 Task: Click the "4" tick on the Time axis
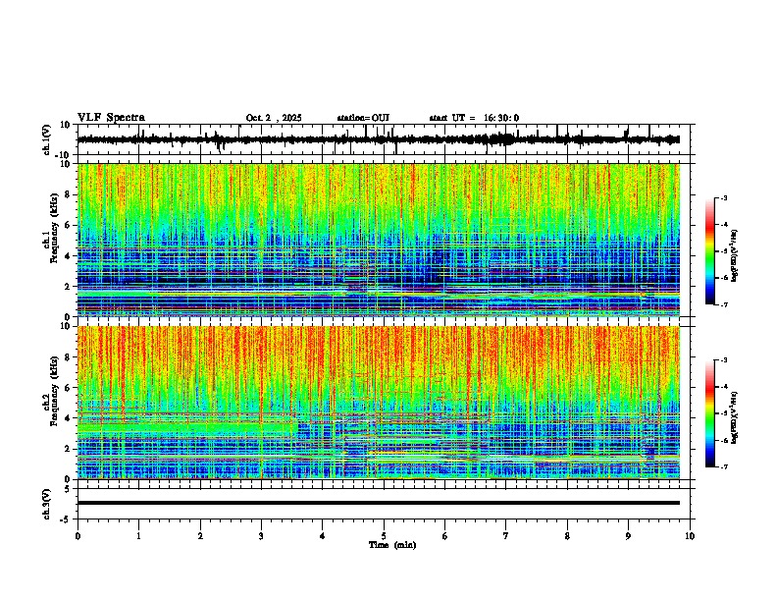(x=323, y=536)
